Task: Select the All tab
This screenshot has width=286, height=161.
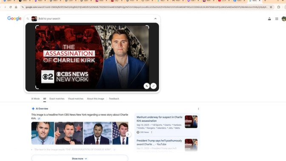Action: pyautogui.click(x=45, y=99)
